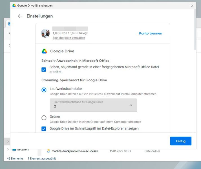Click the Dateiordner type cell

pos(152,151)
